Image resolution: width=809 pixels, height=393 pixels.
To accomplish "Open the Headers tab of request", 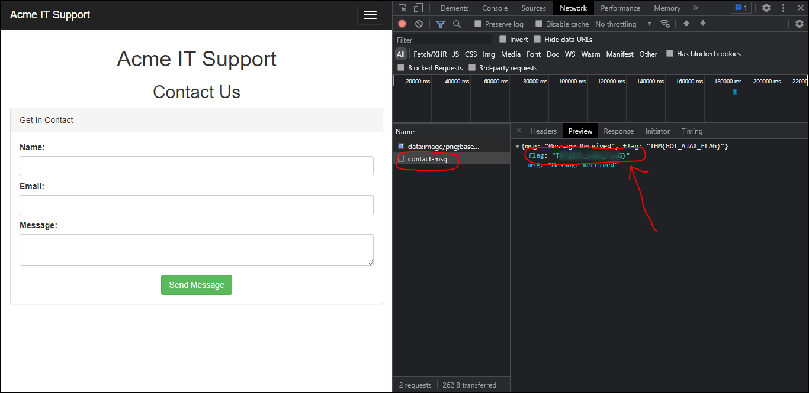I will click(544, 131).
